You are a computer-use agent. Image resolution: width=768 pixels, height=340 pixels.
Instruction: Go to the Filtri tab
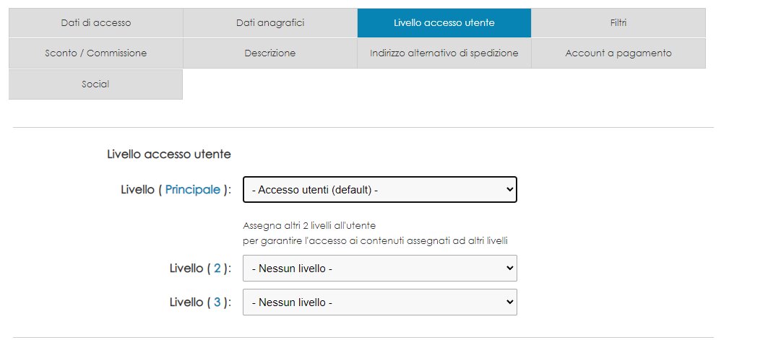point(618,23)
